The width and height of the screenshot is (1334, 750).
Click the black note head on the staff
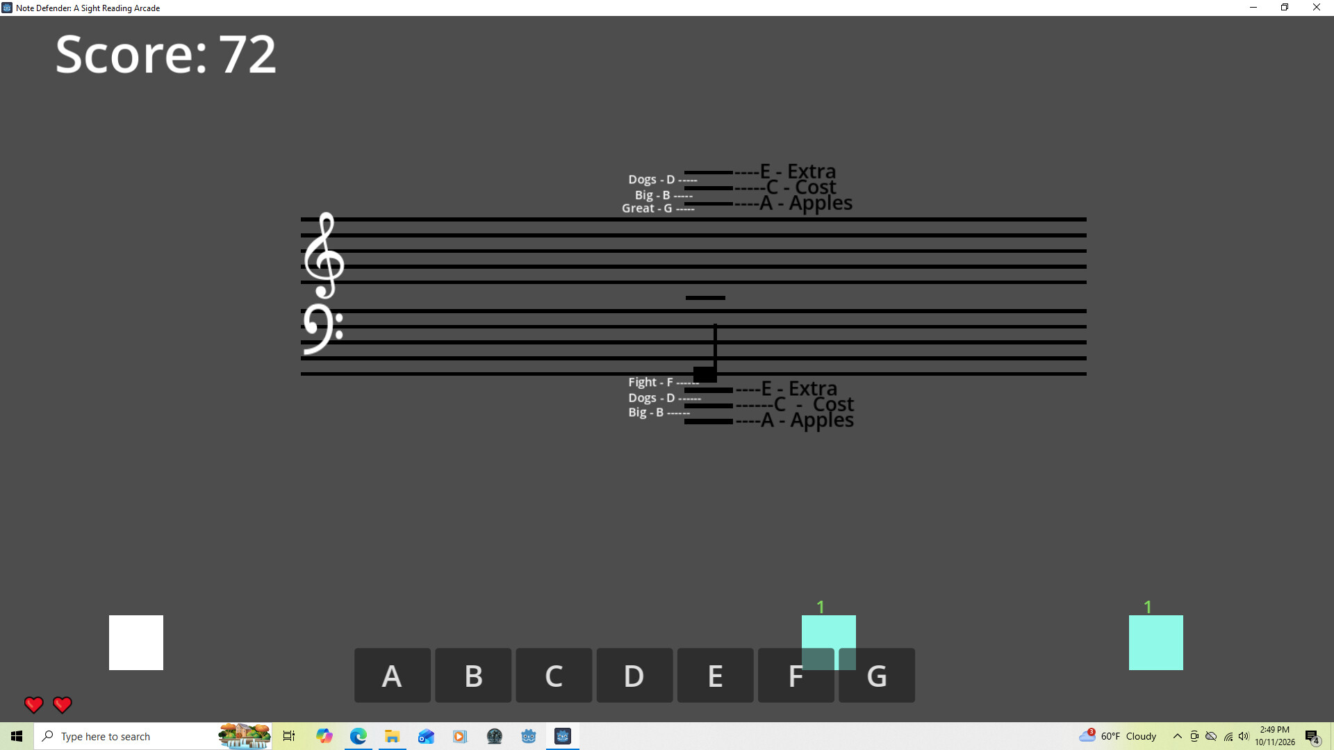coord(705,374)
